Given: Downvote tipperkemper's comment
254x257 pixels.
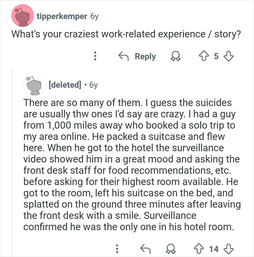Looking at the screenshot, I should pyautogui.click(x=229, y=57).
